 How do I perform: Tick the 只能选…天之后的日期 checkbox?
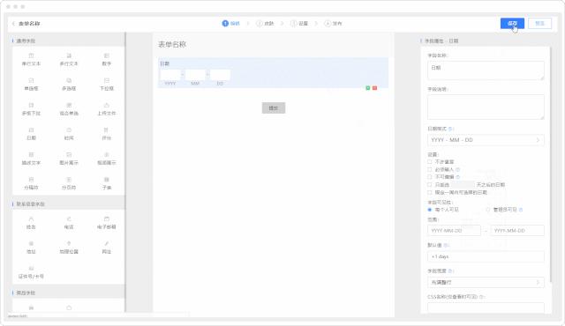pos(430,185)
